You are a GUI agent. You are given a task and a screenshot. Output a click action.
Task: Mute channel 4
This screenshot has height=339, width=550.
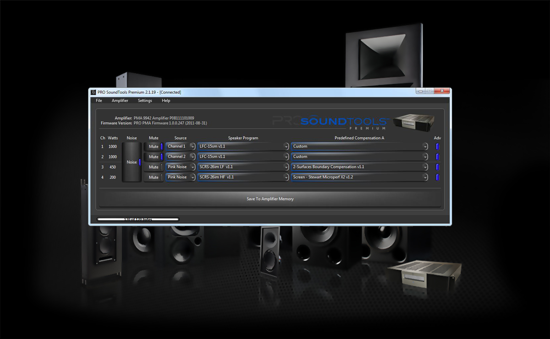coord(153,177)
